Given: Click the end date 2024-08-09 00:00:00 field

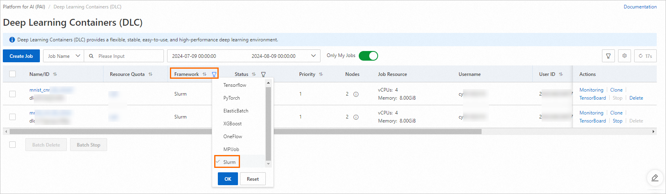Looking at the screenshot, I should tap(273, 56).
